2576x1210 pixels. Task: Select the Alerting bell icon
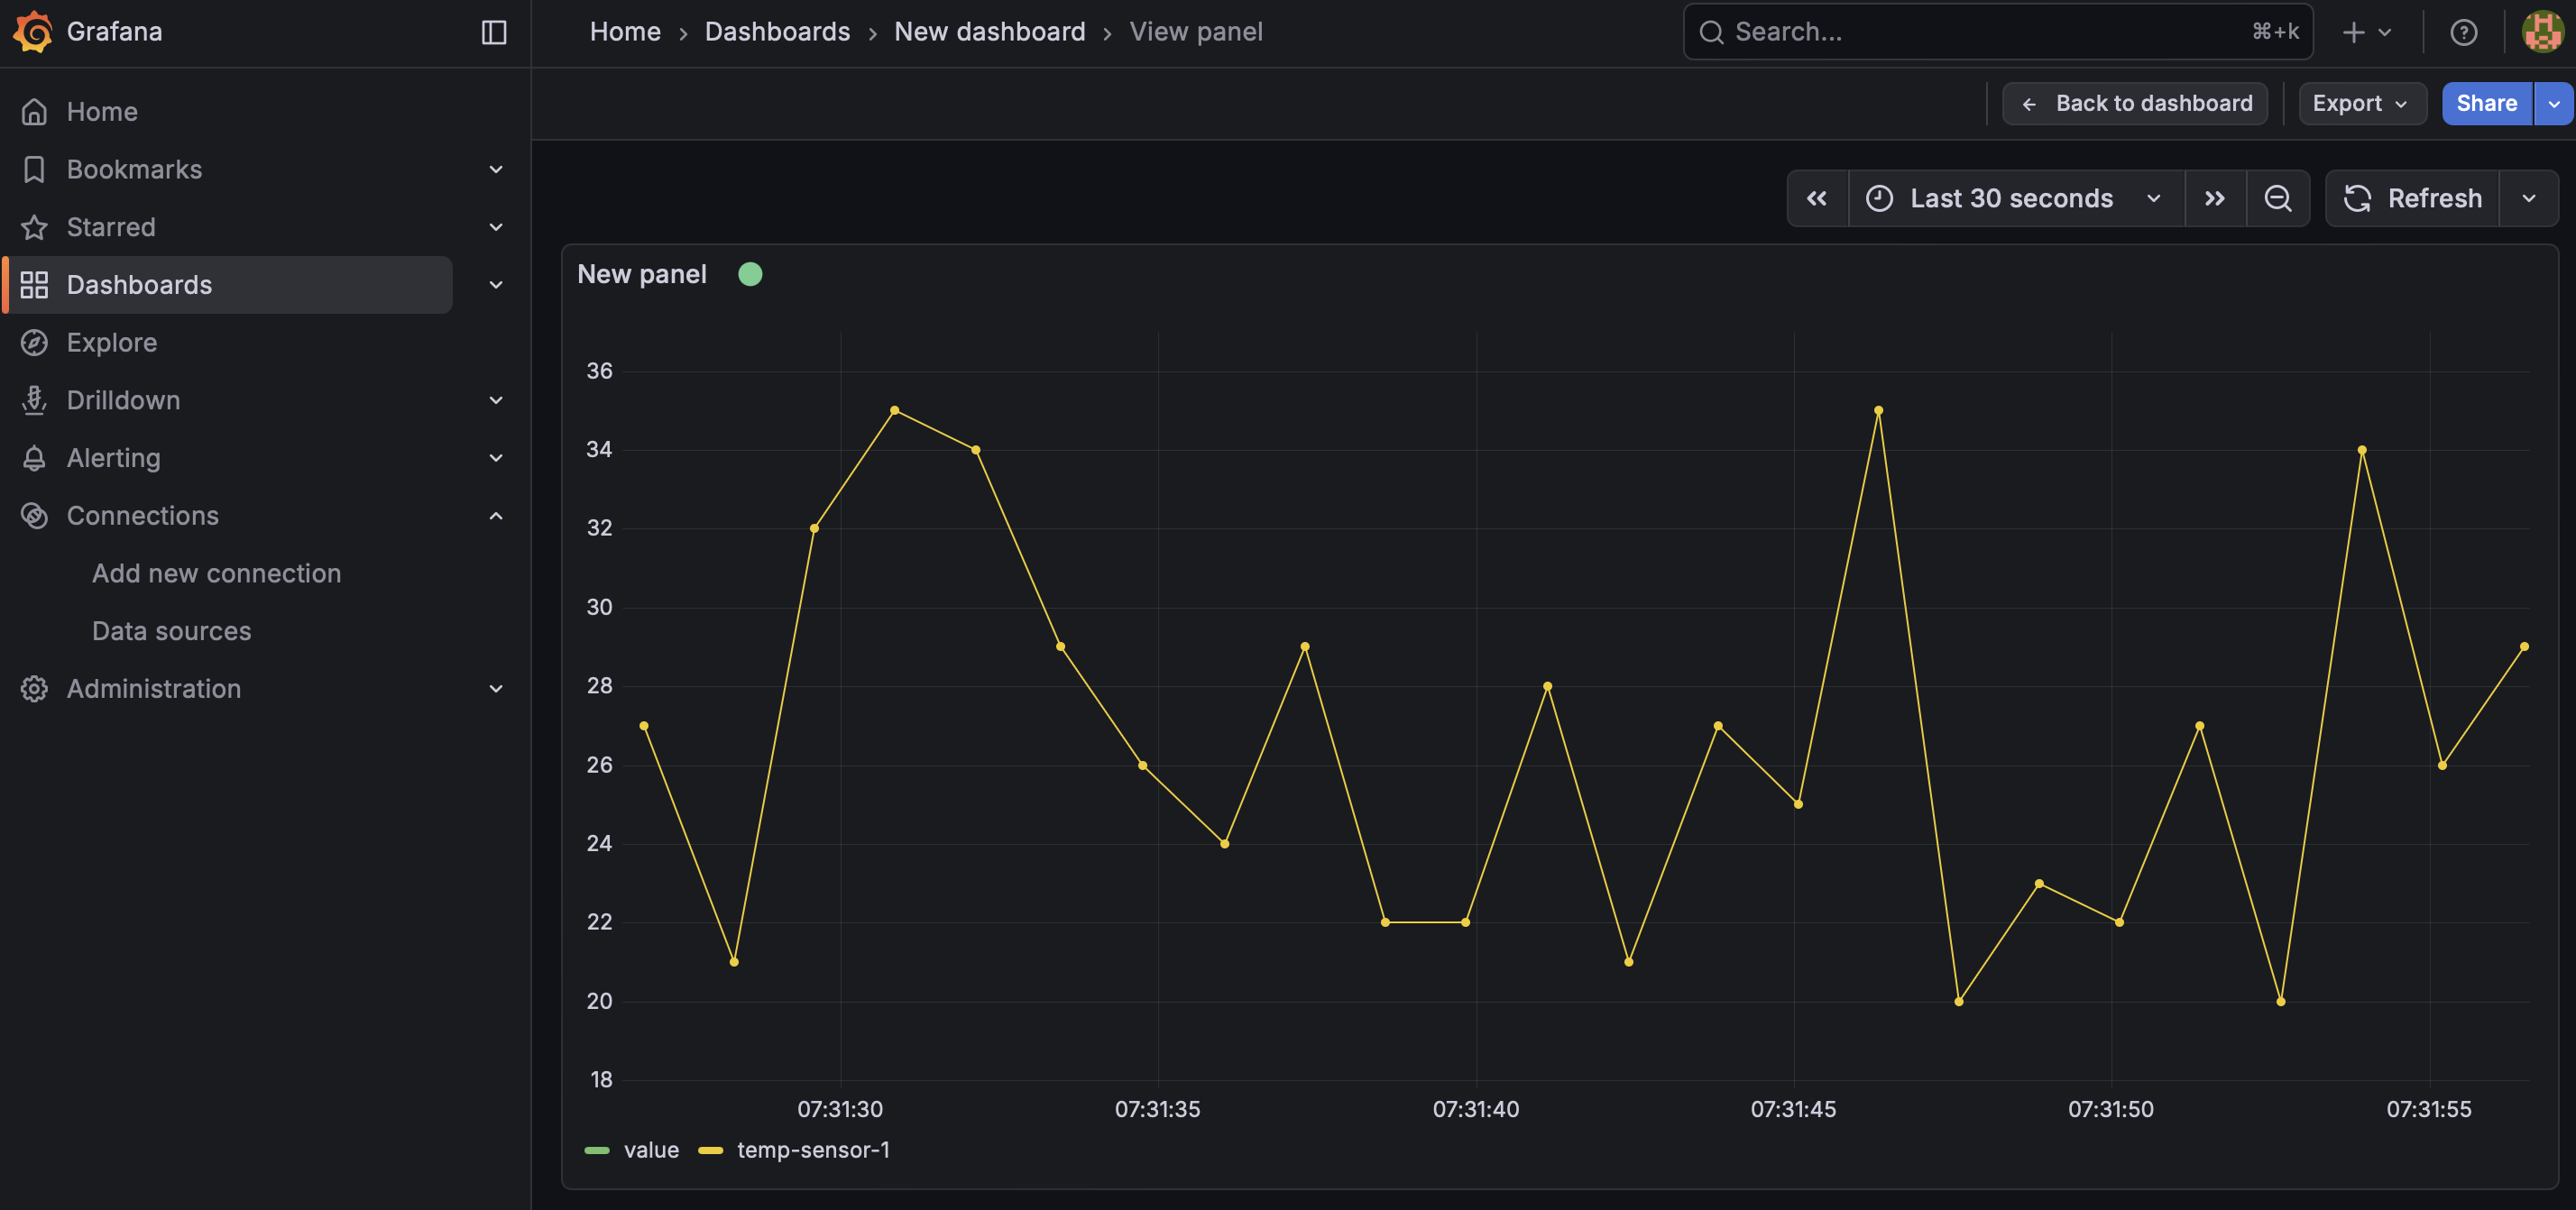pyautogui.click(x=34, y=457)
